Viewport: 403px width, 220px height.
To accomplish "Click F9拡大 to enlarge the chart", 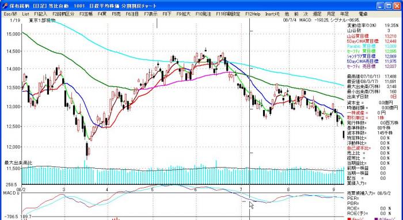I will [184, 14].
